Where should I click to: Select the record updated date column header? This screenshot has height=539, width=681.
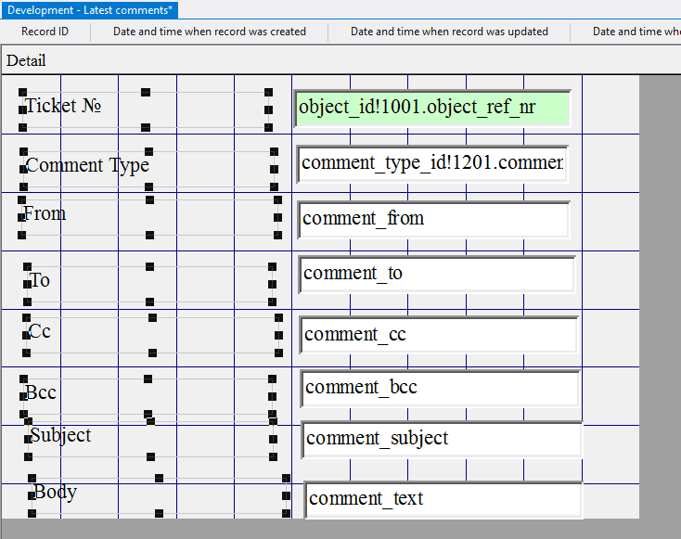click(x=449, y=32)
